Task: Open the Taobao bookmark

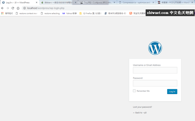Action: coord(137,13)
